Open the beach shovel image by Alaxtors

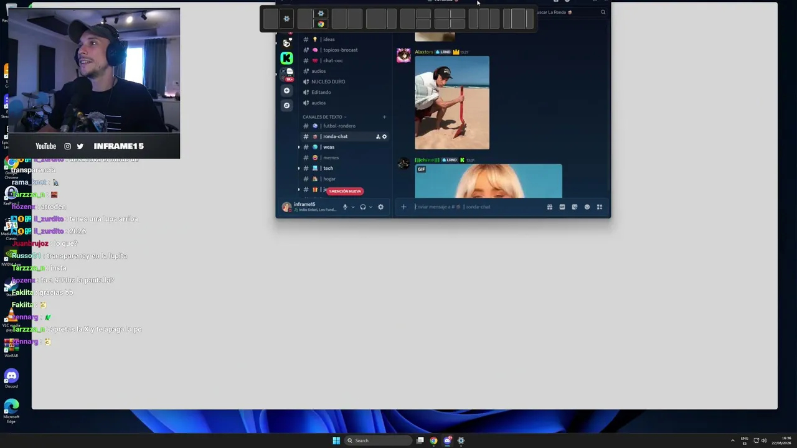pos(452,103)
